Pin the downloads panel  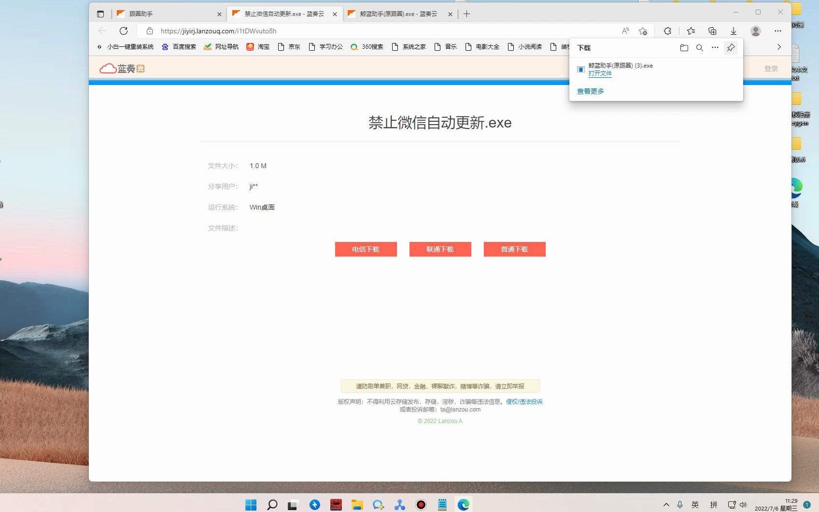[731, 48]
